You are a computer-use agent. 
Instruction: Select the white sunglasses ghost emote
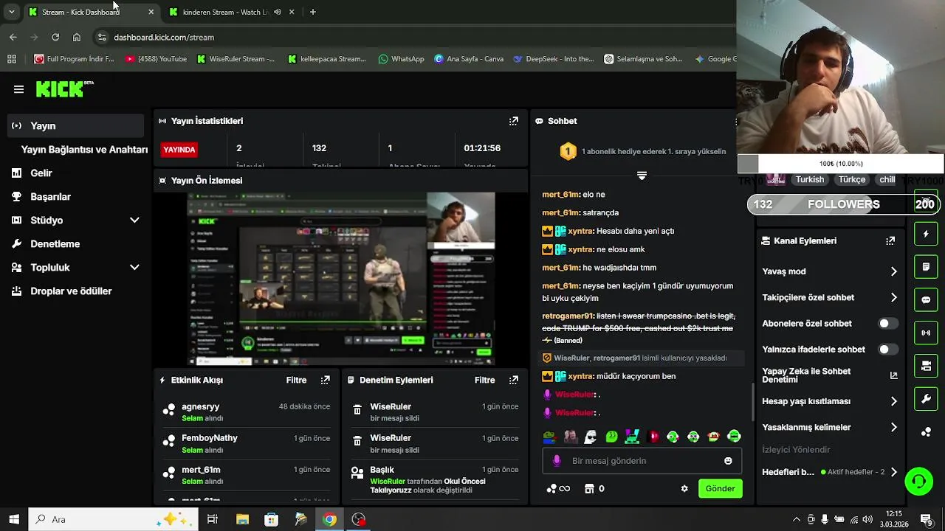click(590, 437)
